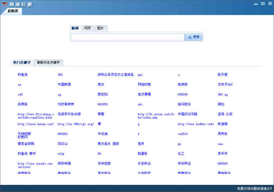Switch to the 图片 search tab
The height and width of the screenshot is (192, 274).
pyautogui.click(x=101, y=29)
